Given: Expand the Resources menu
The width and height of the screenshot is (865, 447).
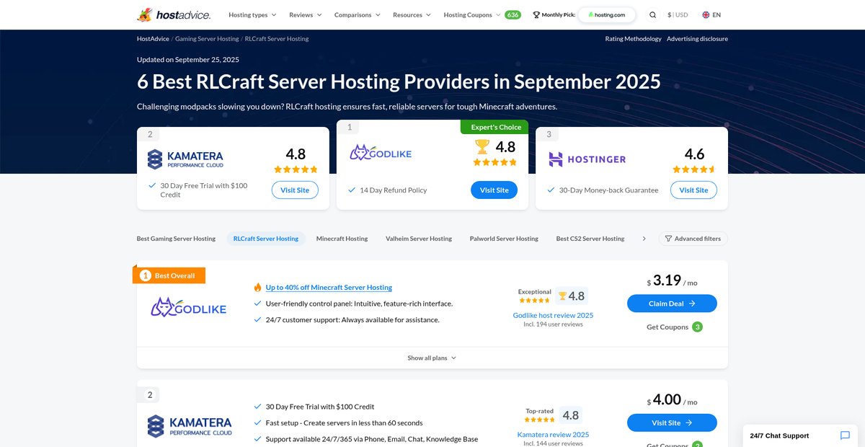Looking at the screenshot, I should point(412,14).
